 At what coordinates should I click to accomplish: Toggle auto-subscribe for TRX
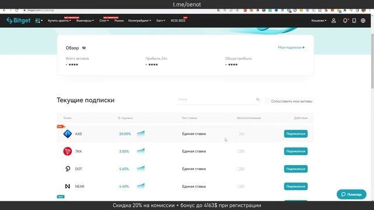240,151
